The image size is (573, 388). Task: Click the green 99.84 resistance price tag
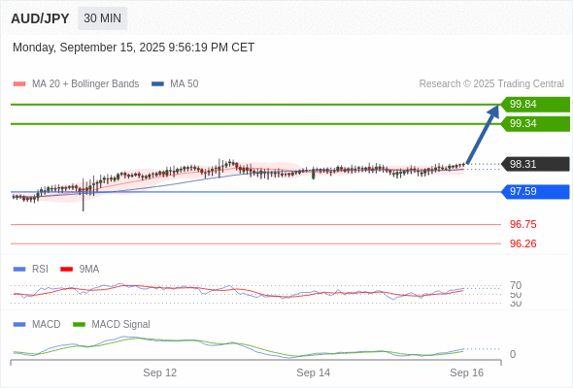click(x=535, y=105)
